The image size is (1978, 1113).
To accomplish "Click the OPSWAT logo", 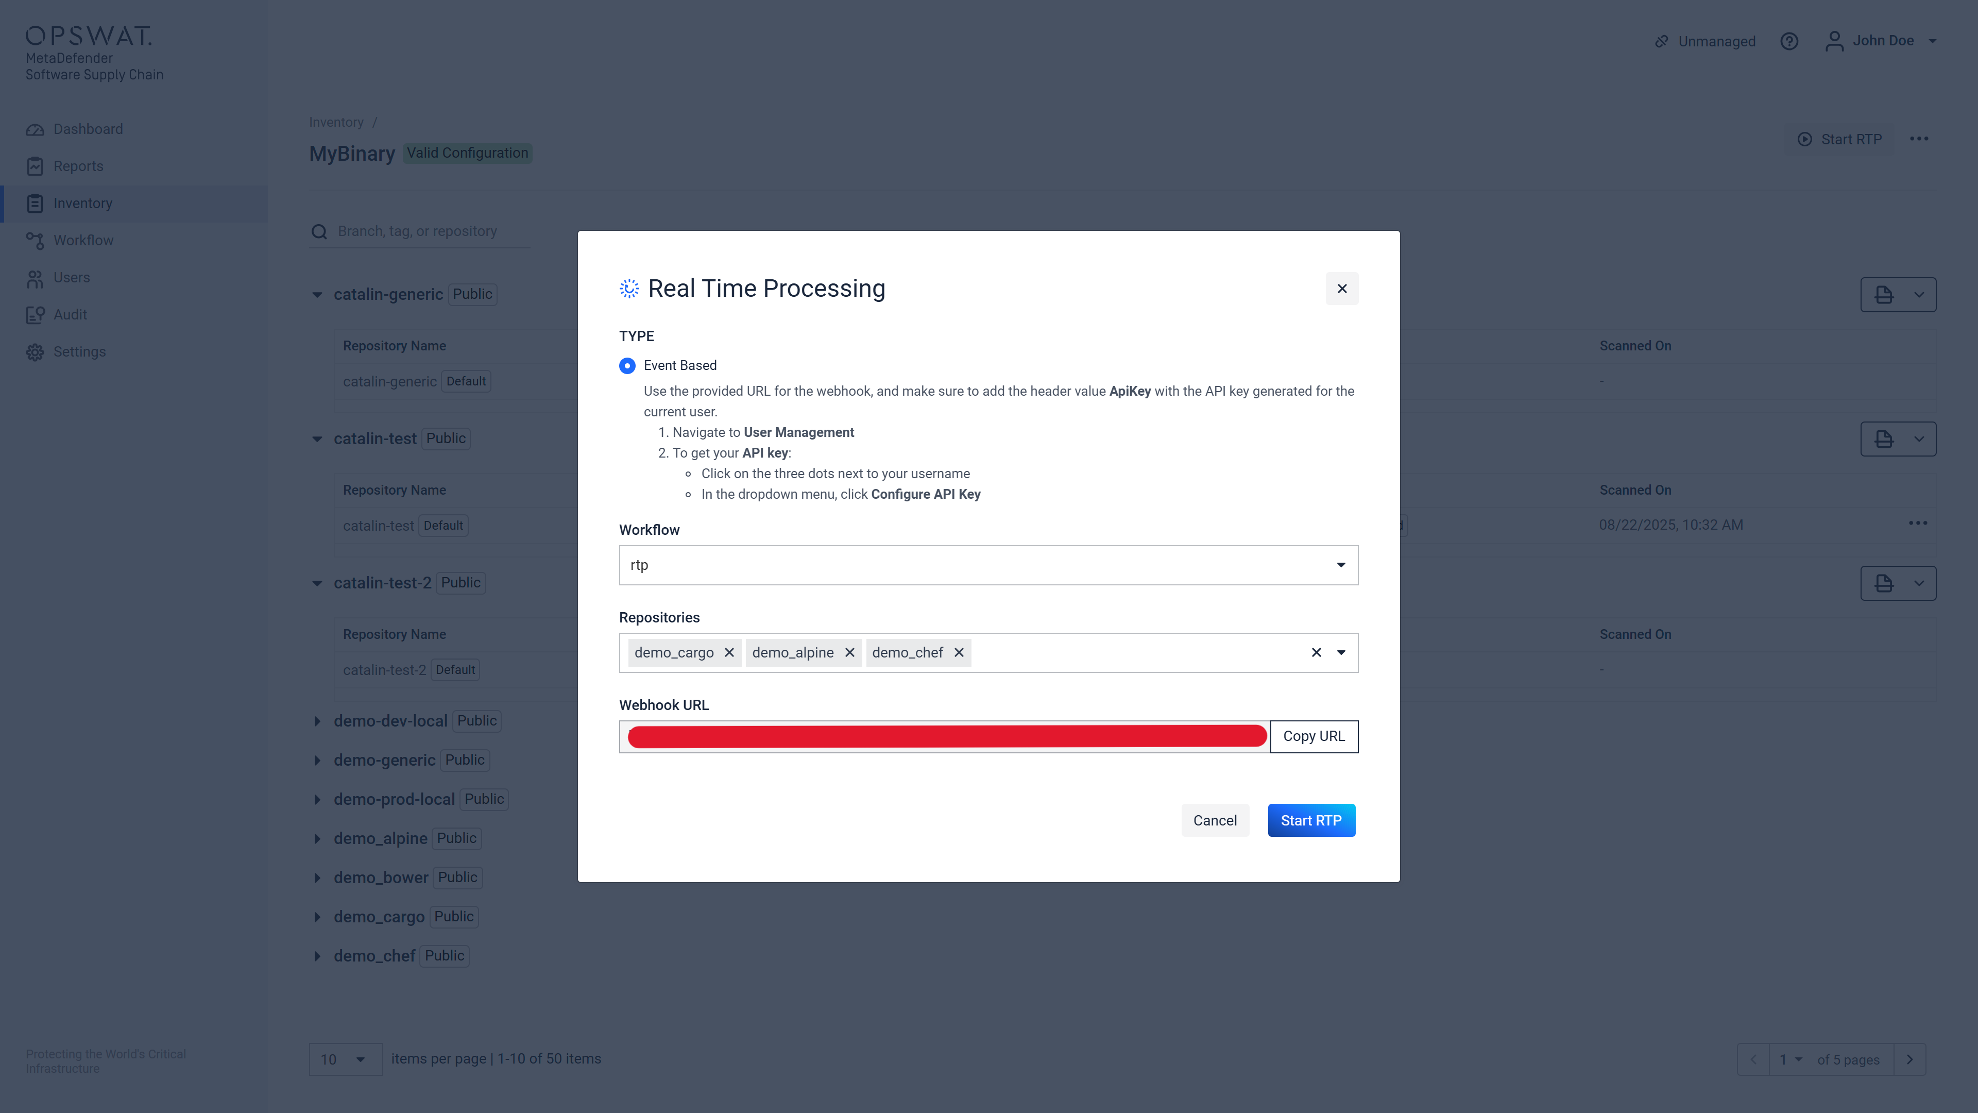I will 88,36.
